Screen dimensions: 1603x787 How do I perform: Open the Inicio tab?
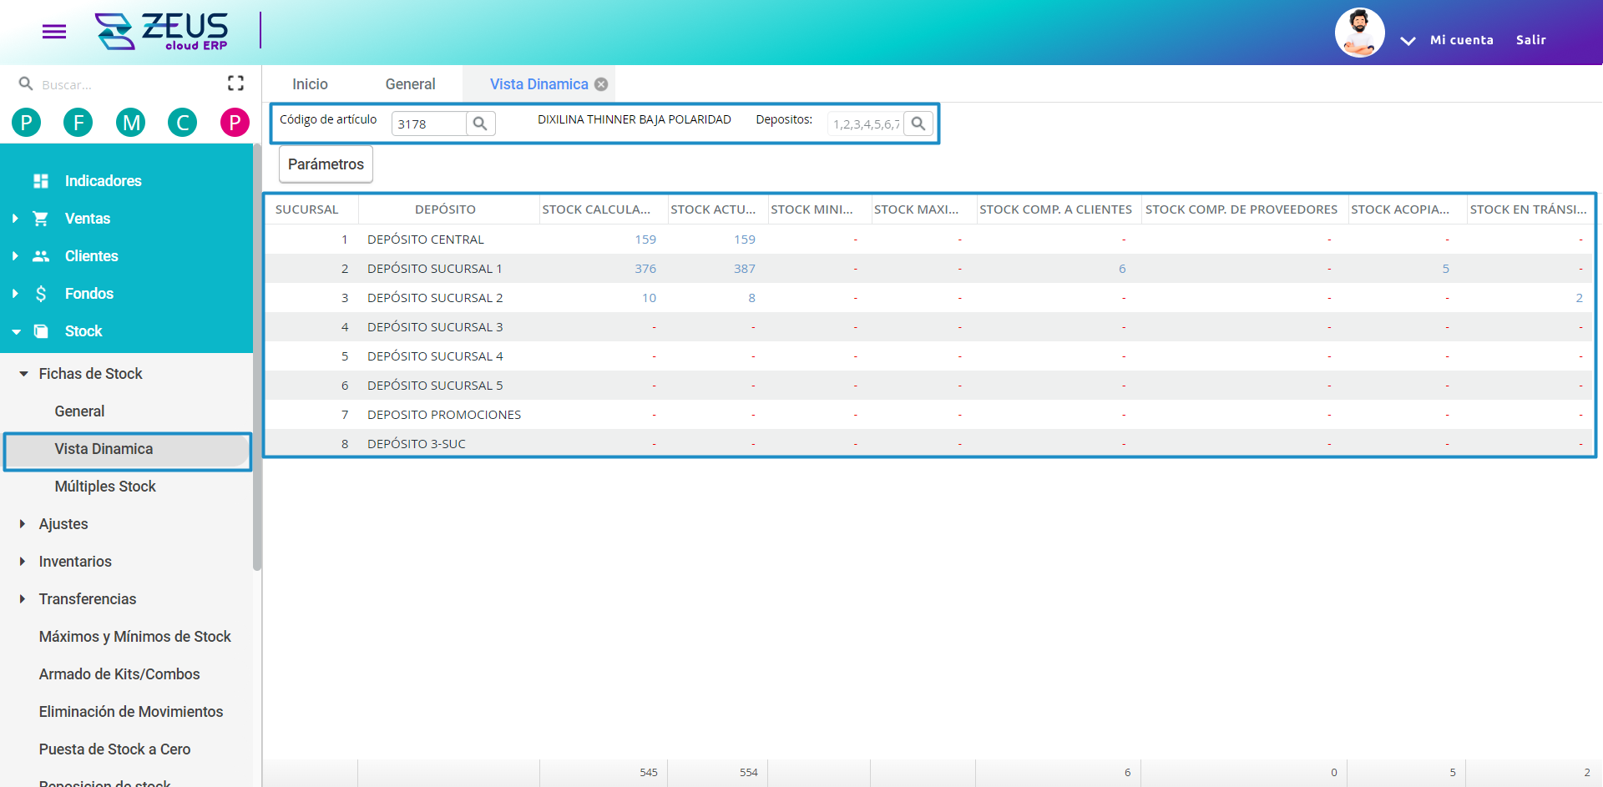pyautogui.click(x=310, y=83)
